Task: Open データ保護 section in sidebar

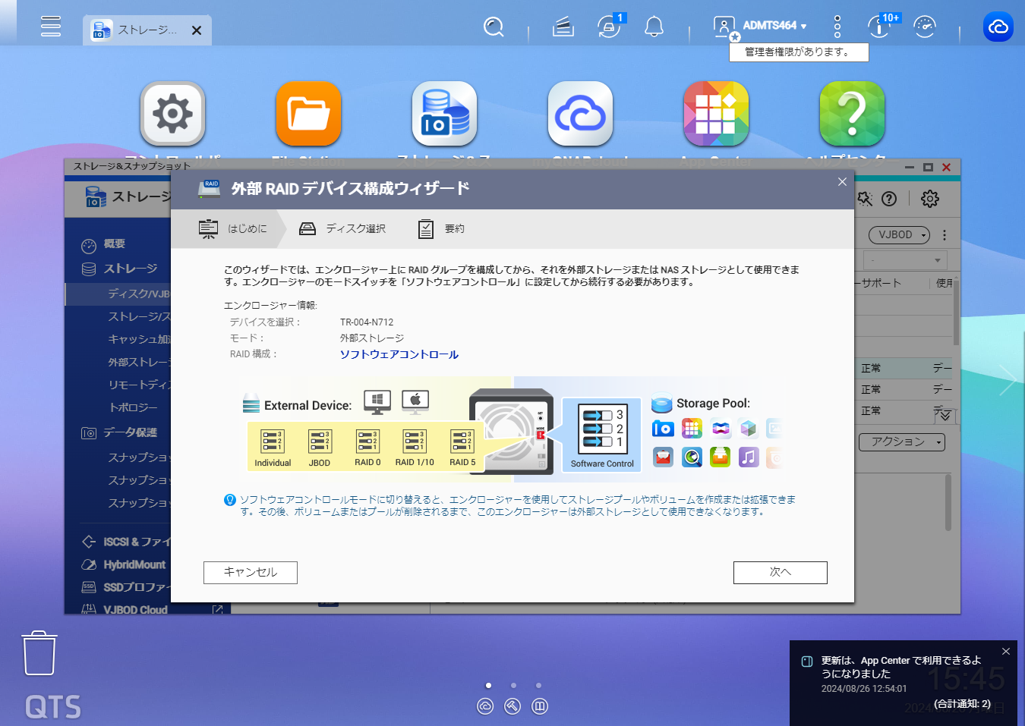Action: [130, 432]
